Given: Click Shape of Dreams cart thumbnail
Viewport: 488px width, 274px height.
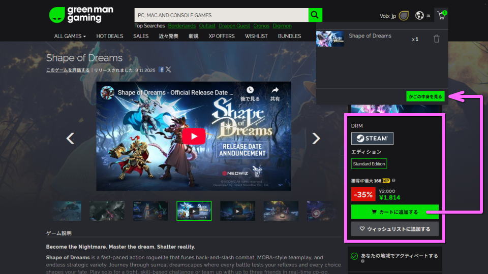Looking at the screenshot, I should 330,39.
